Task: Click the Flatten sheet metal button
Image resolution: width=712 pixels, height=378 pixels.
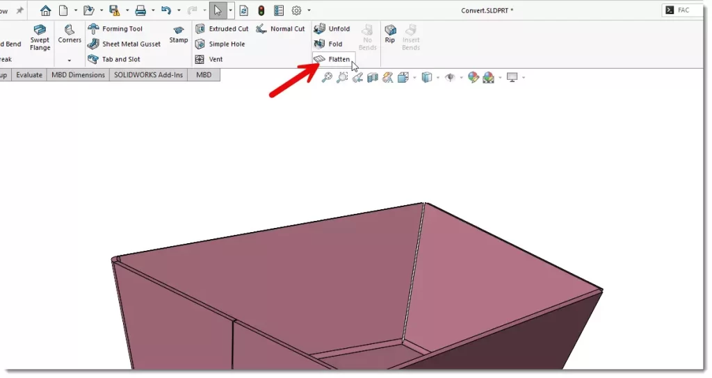Action: pos(334,60)
